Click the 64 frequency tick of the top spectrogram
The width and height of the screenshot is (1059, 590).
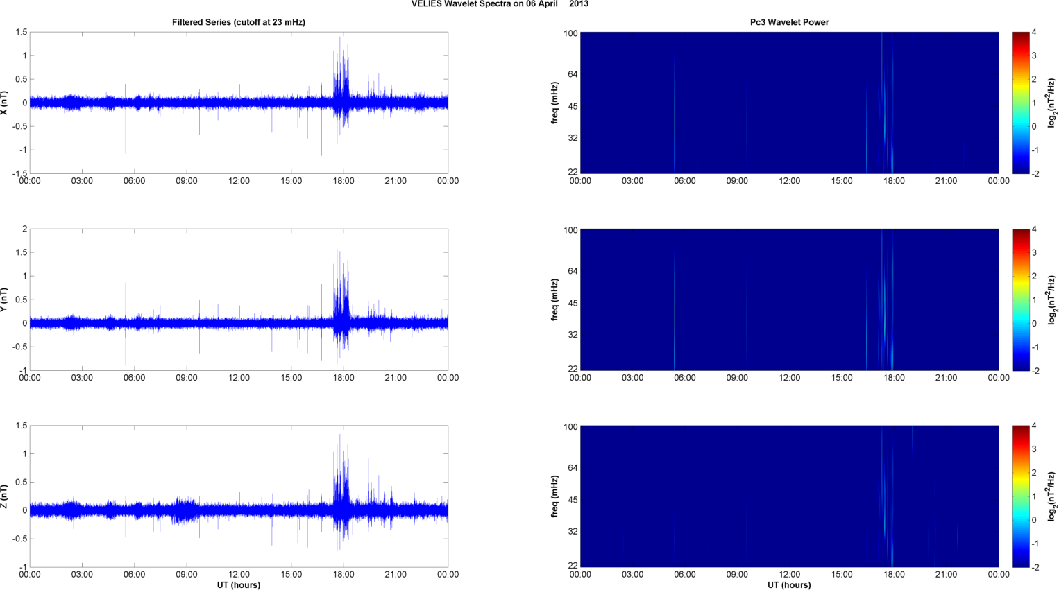(x=573, y=74)
